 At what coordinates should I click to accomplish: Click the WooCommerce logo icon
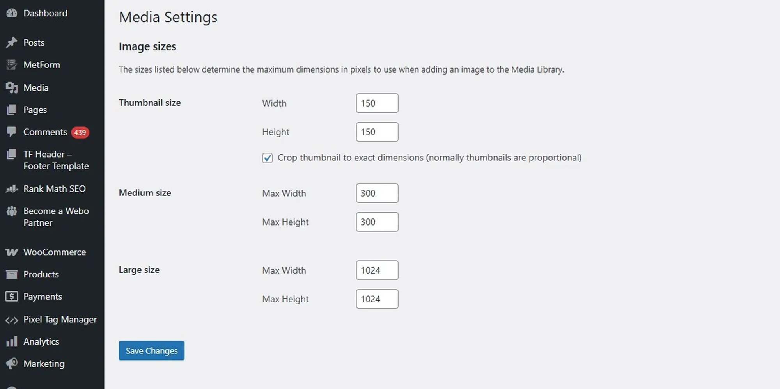pyautogui.click(x=12, y=252)
